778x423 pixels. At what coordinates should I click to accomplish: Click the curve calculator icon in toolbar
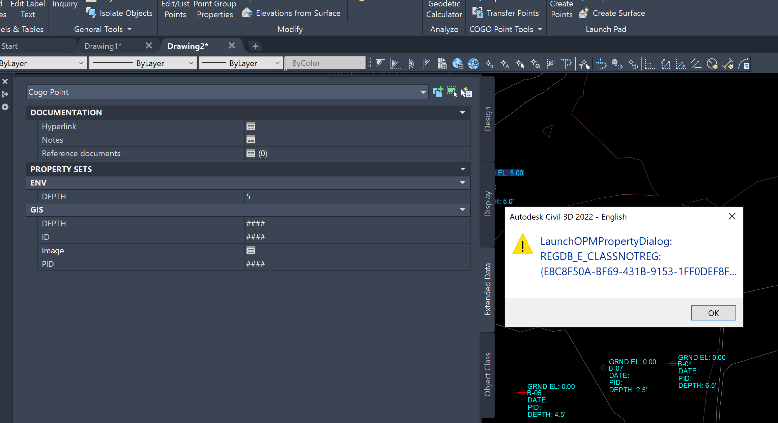coord(743,64)
